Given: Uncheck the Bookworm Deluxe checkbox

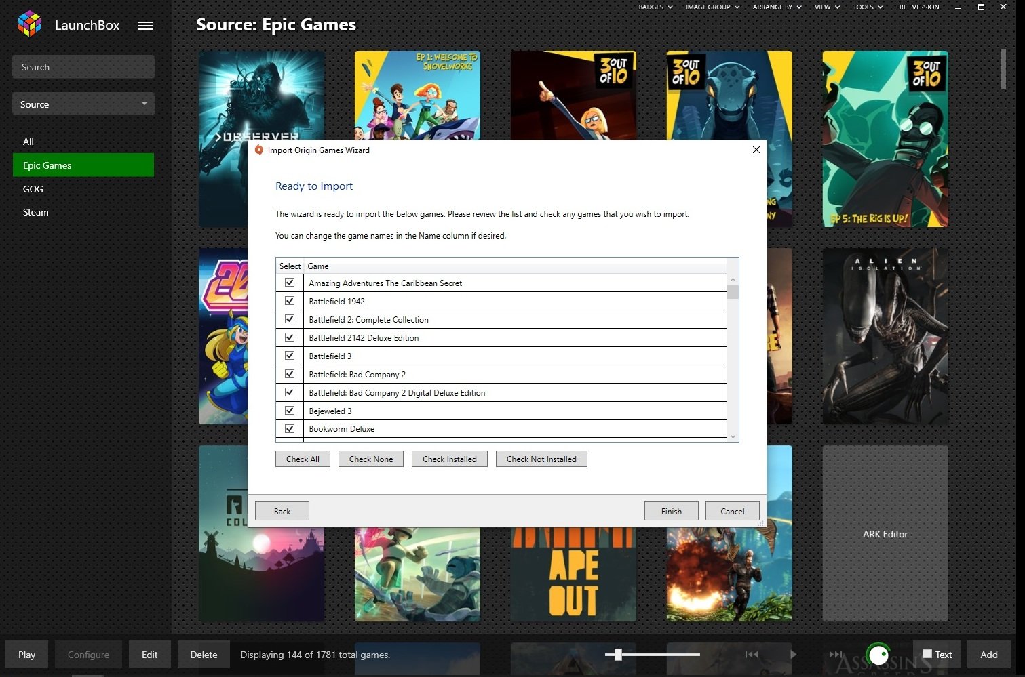Looking at the screenshot, I should click(290, 429).
